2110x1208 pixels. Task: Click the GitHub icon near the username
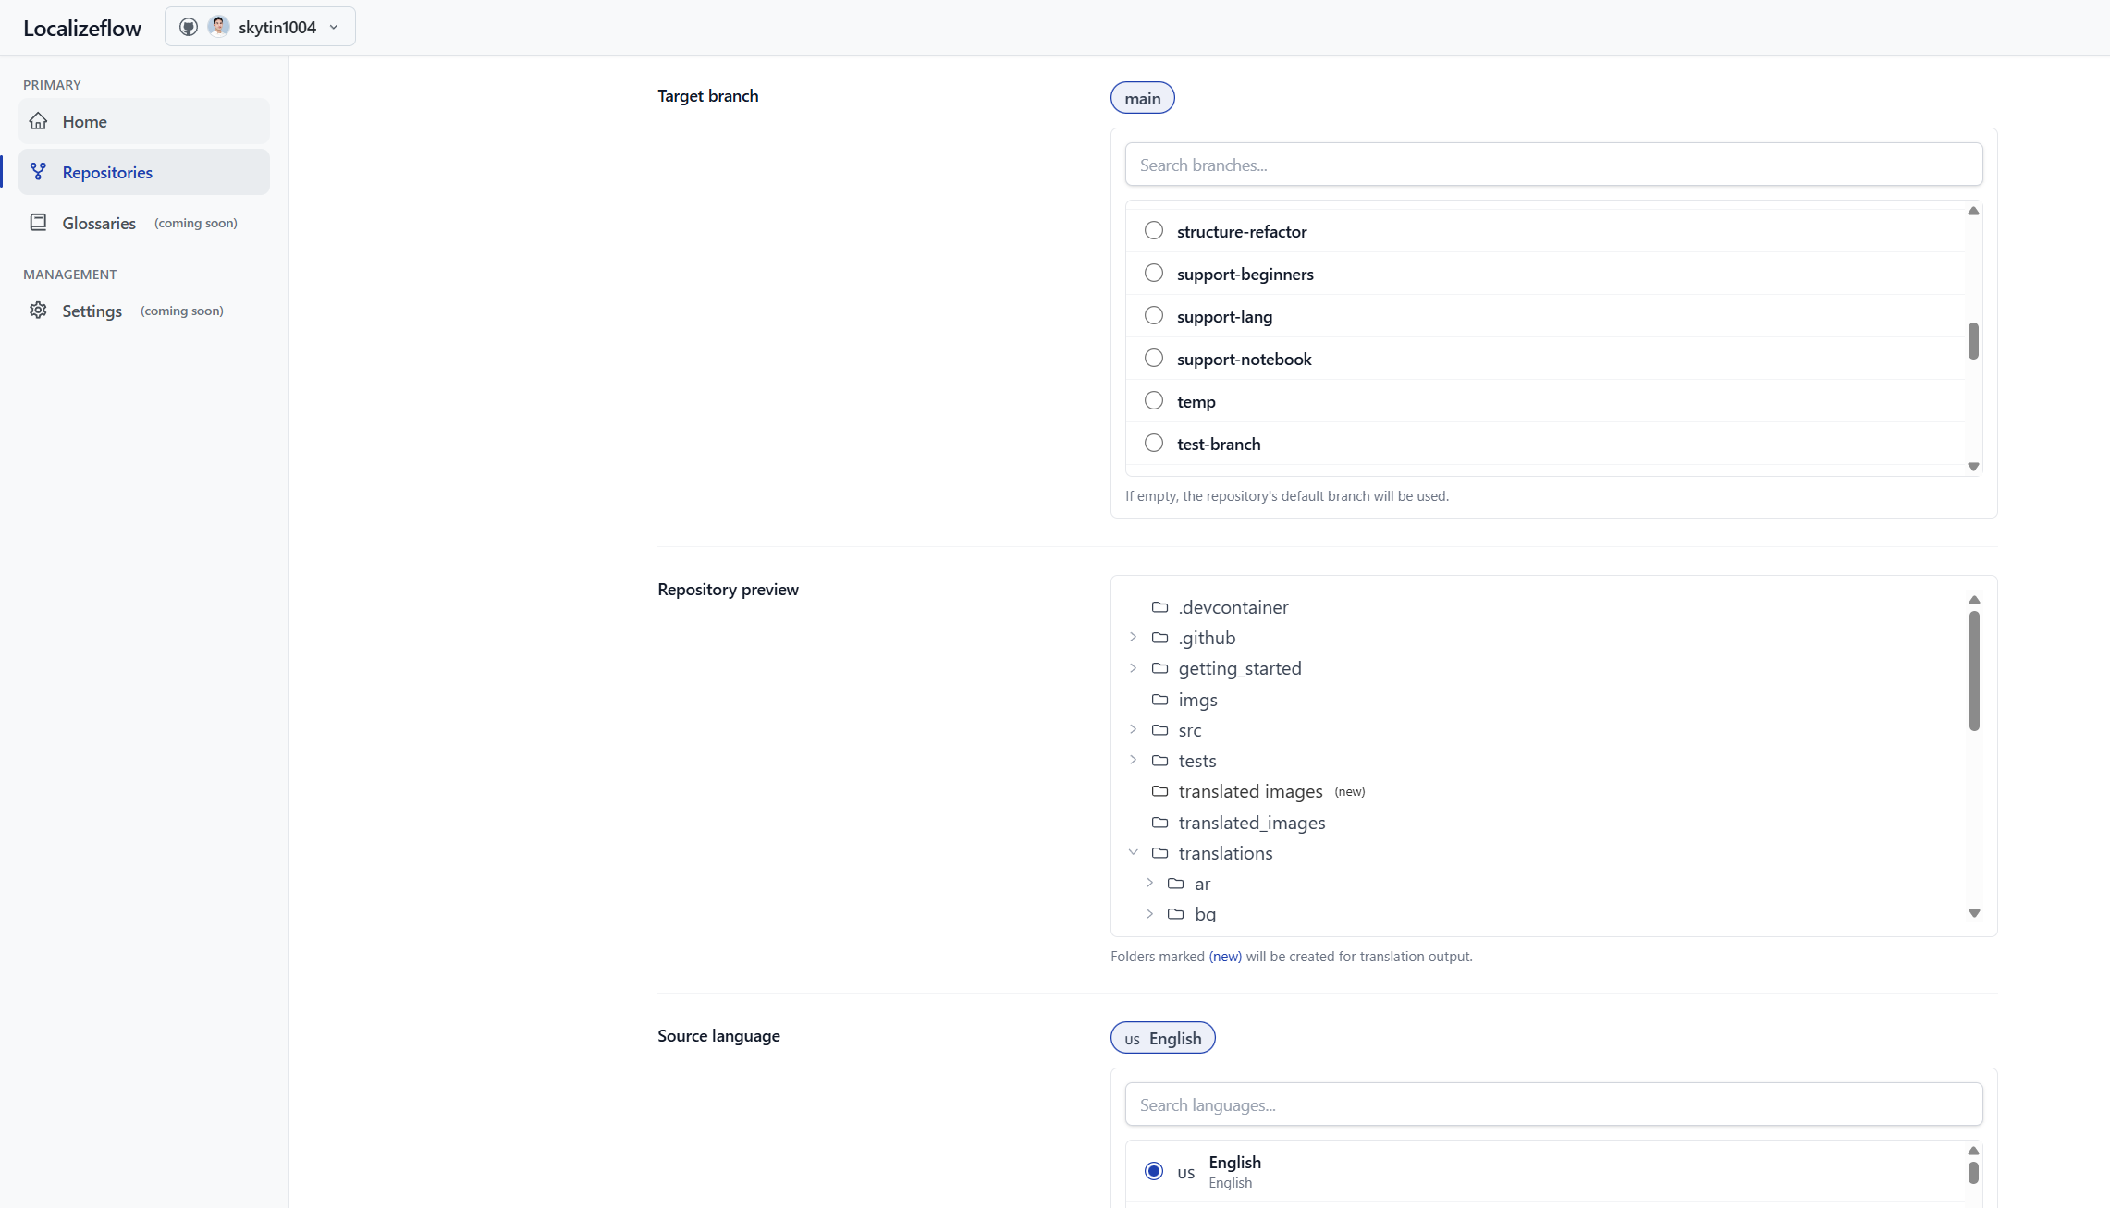[188, 26]
